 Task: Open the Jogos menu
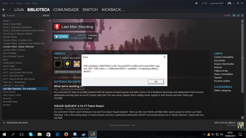point(27,3)
